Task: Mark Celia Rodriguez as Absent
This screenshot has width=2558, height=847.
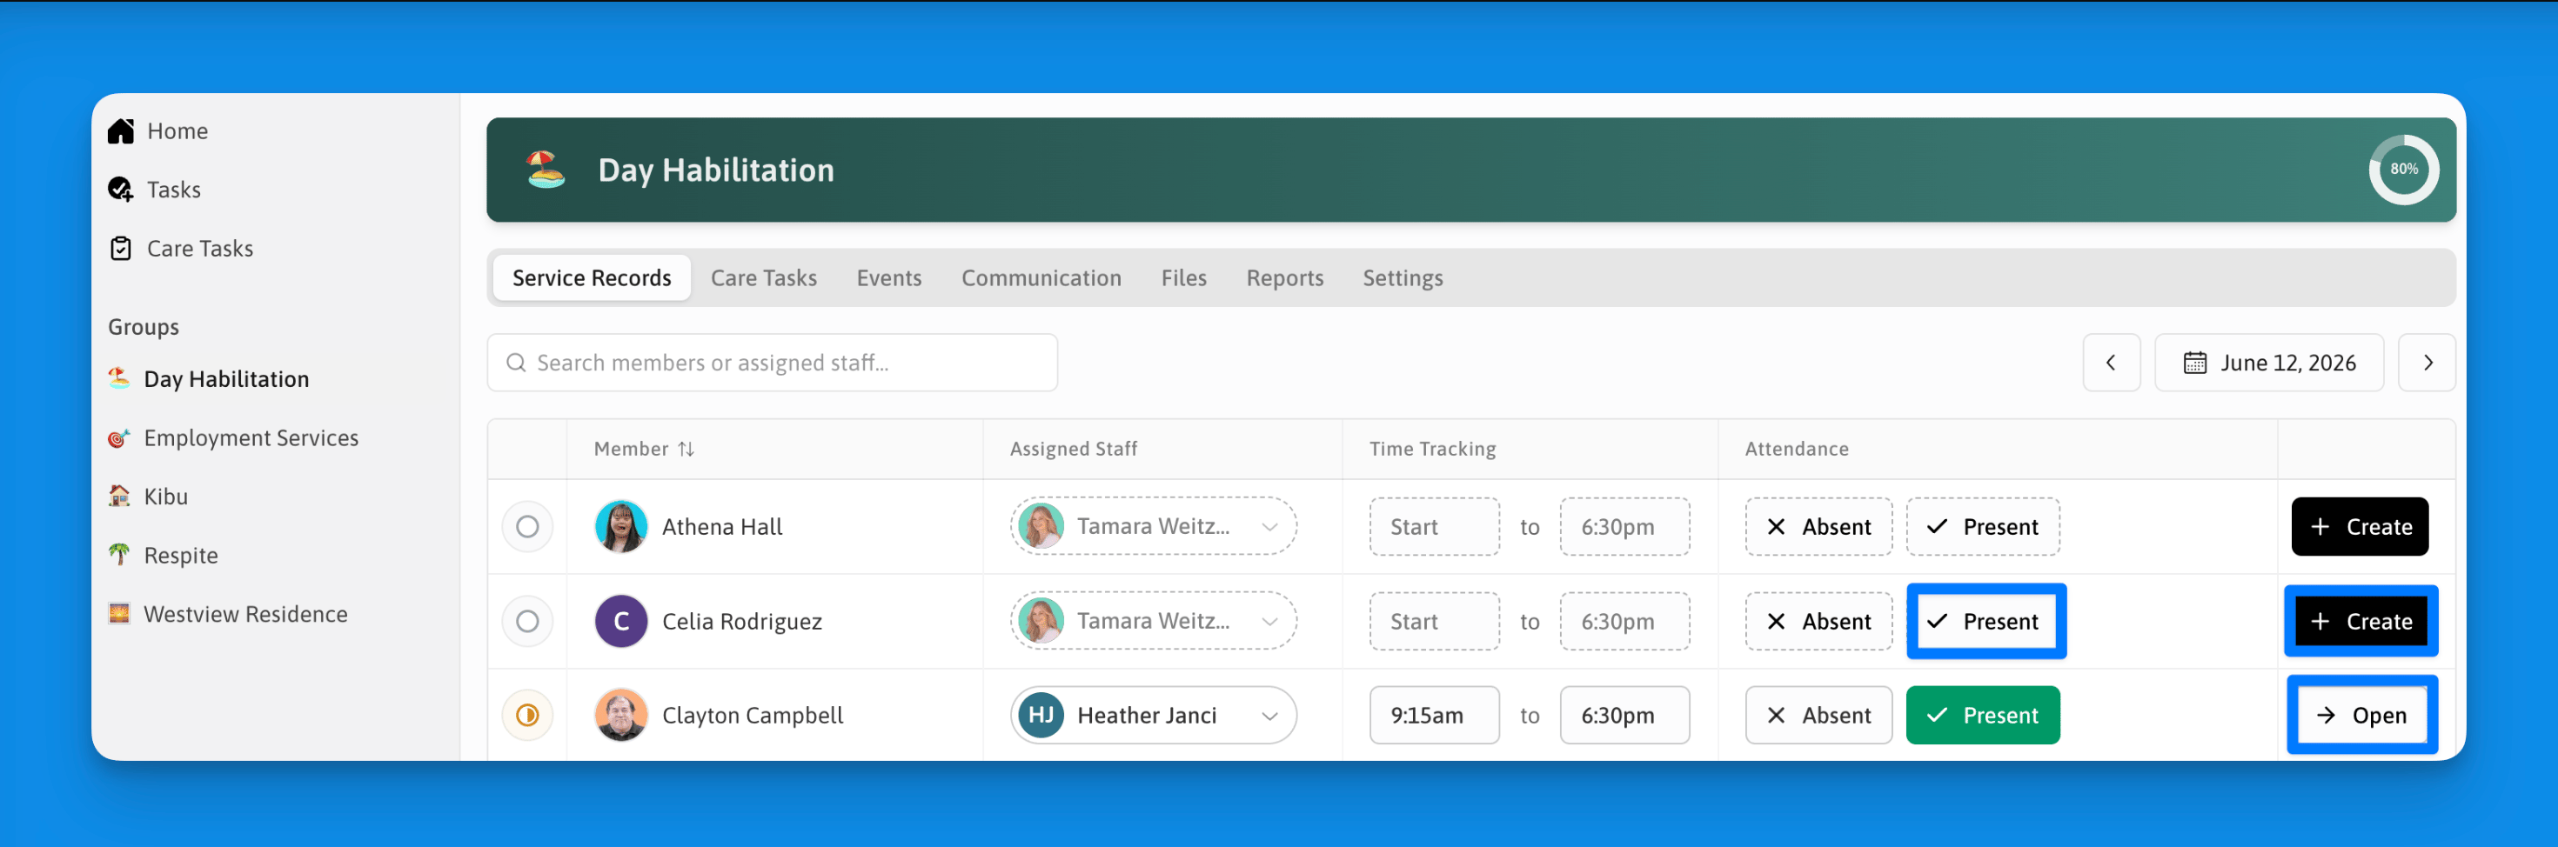Action: coord(1819,621)
